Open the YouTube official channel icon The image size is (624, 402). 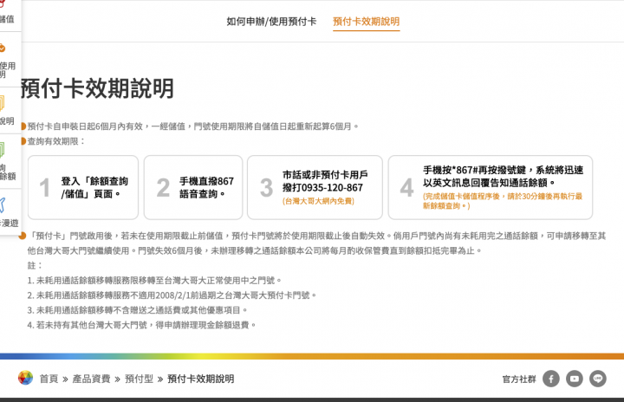pyautogui.click(x=575, y=379)
